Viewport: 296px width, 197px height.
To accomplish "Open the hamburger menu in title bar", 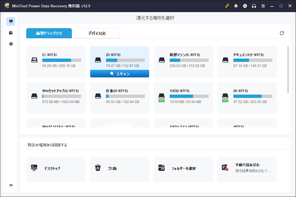I will tap(263, 6).
